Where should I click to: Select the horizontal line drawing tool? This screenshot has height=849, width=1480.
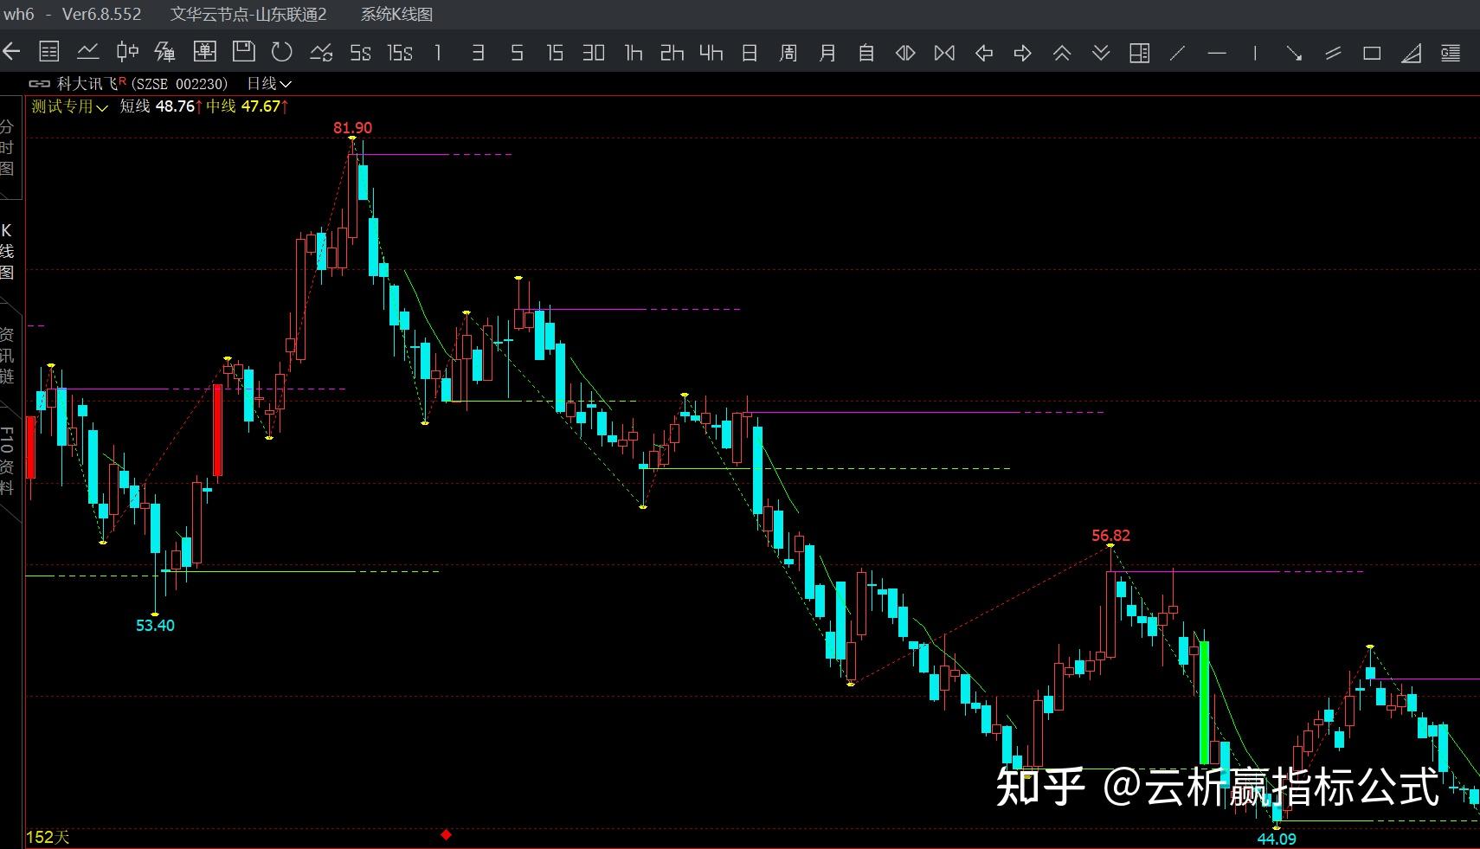(1217, 53)
